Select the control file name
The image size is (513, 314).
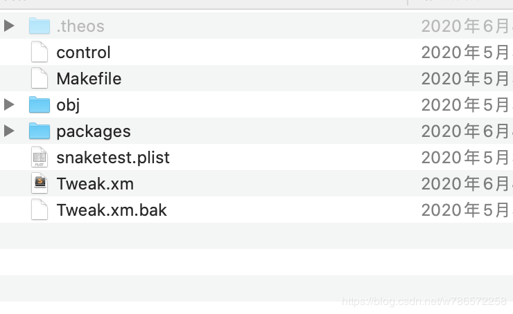pyautogui.click(x=83, y=53)
